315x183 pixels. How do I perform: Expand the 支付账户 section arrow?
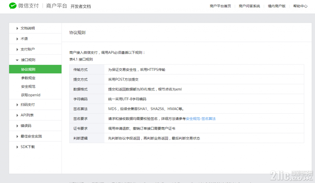click(17, 49)
